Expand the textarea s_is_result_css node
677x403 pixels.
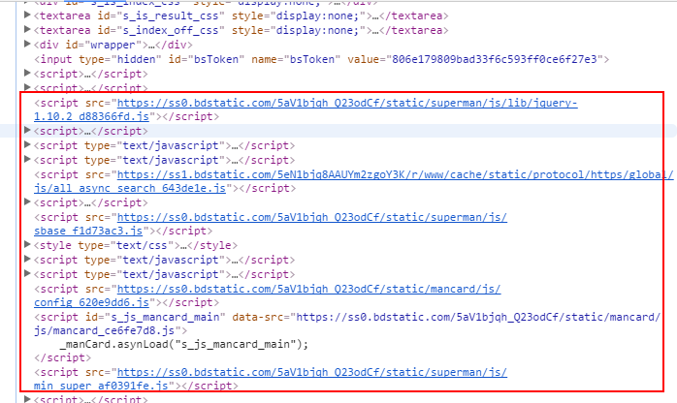coord(27,15)
